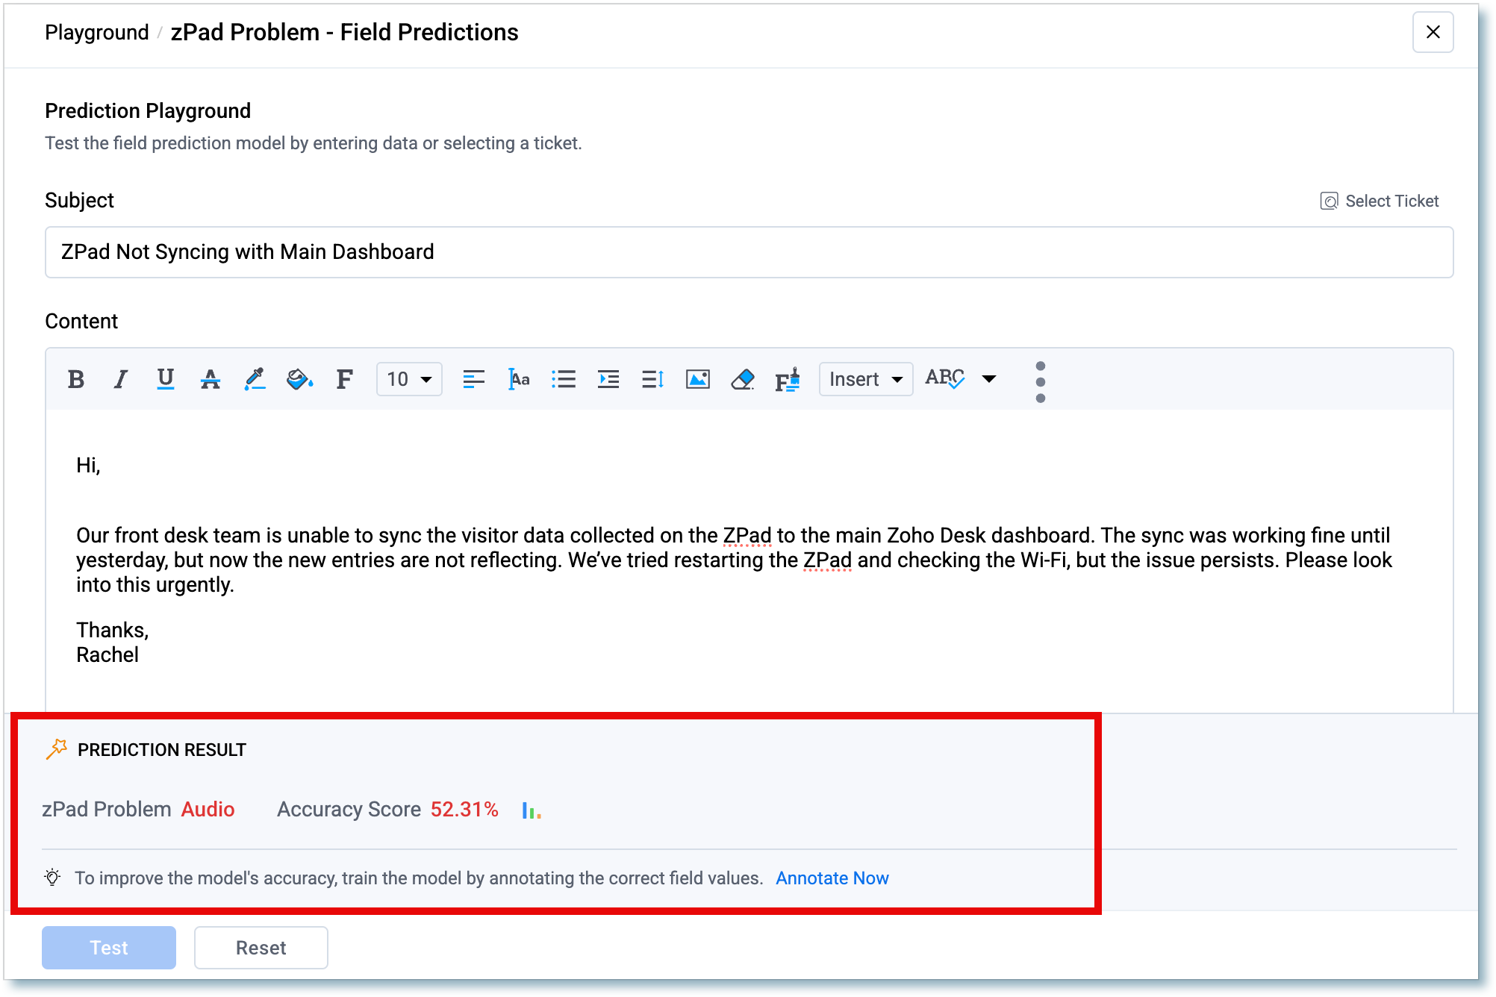Screen dimensions: 1496x997
Task: Expand the font size 10 dropdown
Action: (x=409, y=379)
